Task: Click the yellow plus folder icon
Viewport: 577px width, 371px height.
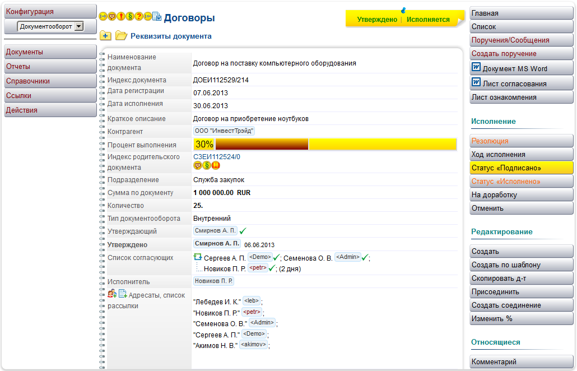Action: (x=105, y=36)
